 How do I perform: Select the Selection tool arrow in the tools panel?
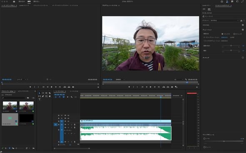[x=39, y=93]
